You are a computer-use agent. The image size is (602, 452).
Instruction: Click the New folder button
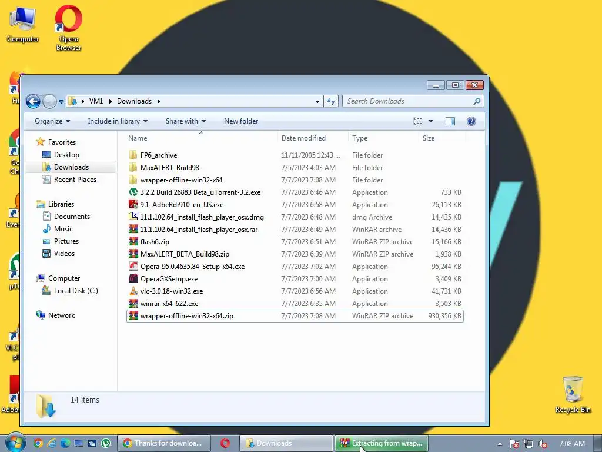pyautogui.click(x=241, y=121)
